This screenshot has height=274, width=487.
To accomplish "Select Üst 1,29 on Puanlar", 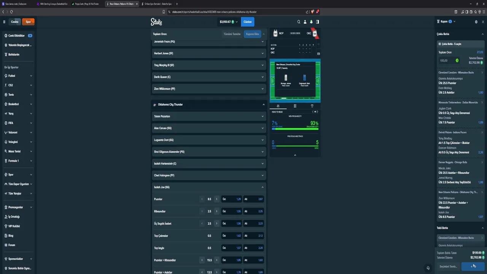I will pyautogui.click(x=232, y=199).
